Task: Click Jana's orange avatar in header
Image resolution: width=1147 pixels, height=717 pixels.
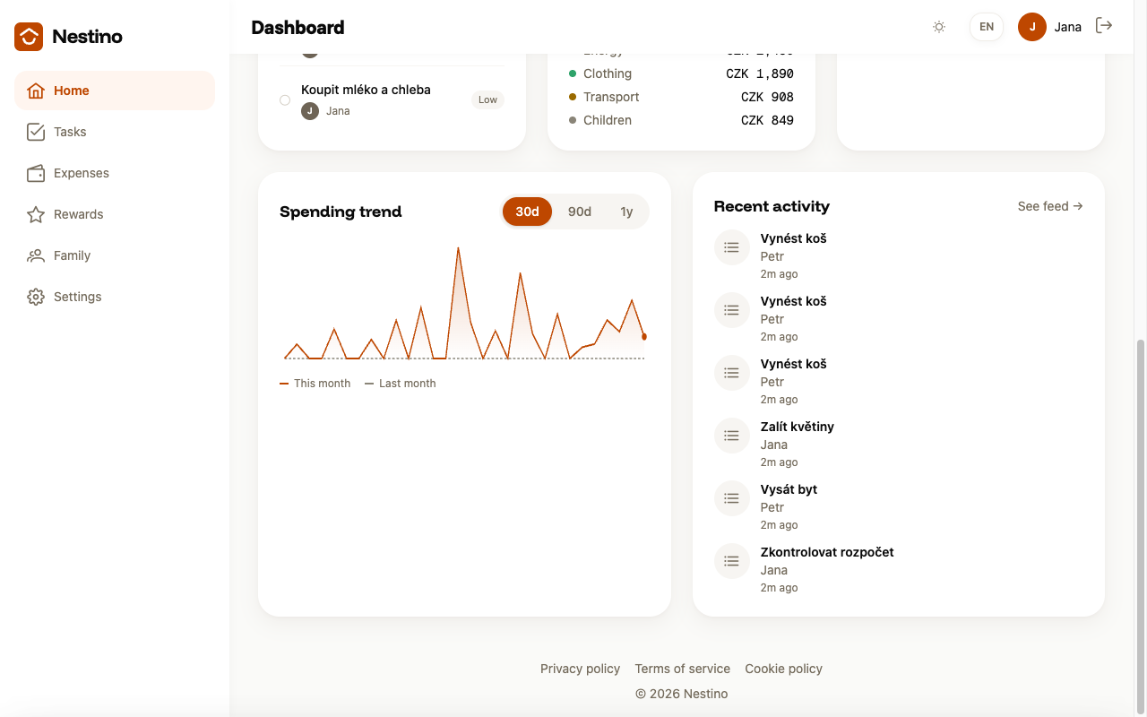Action: 1032,27
